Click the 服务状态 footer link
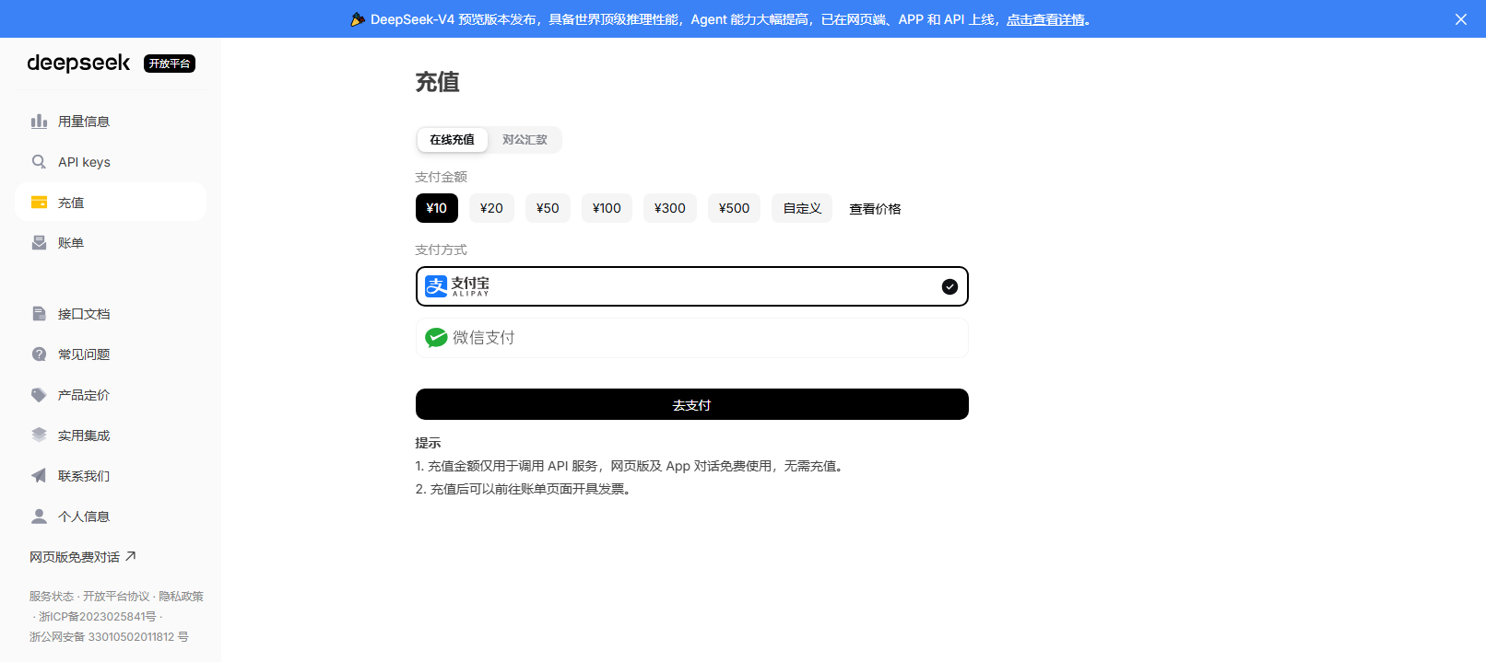This screenshot has width=1486, height=662. [x=52, y=597]
